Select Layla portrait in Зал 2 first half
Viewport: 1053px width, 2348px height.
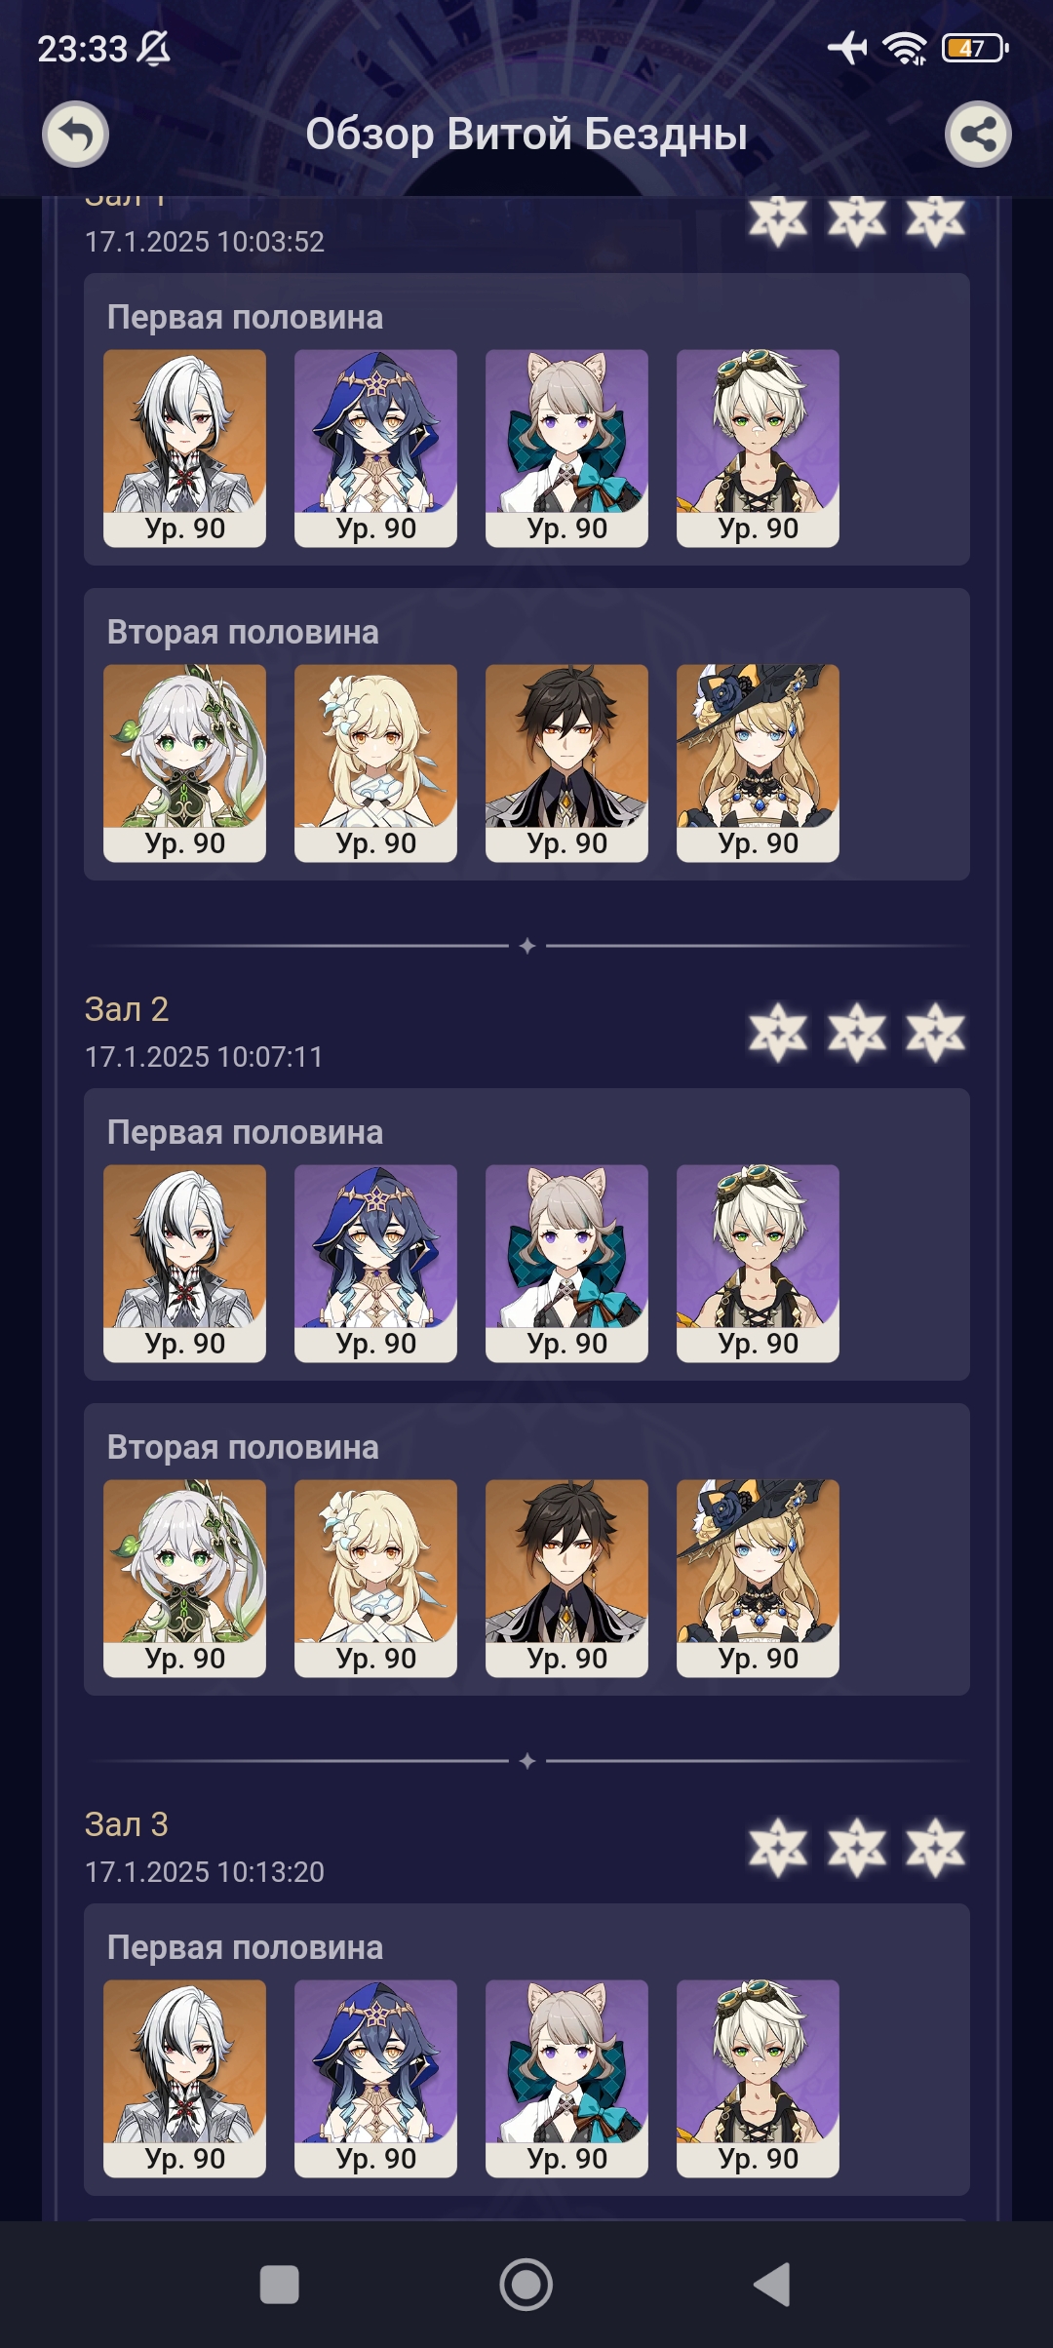375,1264
